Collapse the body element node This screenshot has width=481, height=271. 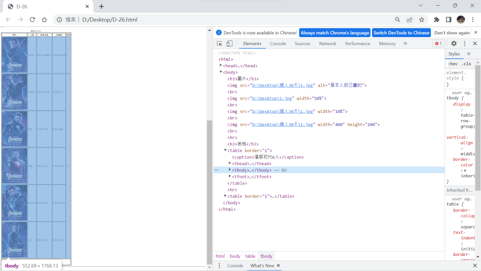coord(221,72)
